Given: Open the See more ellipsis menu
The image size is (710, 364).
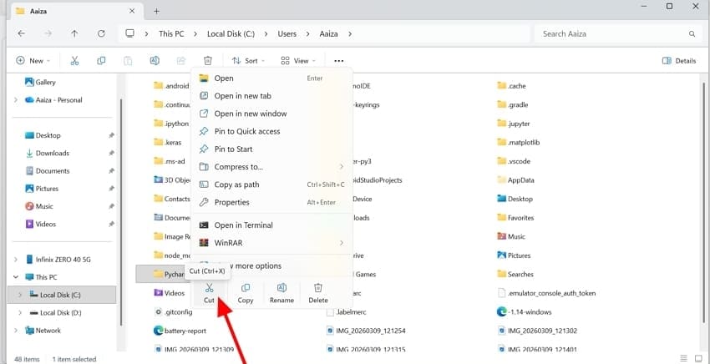Looking at the screenshot, I should pos(338,61).
